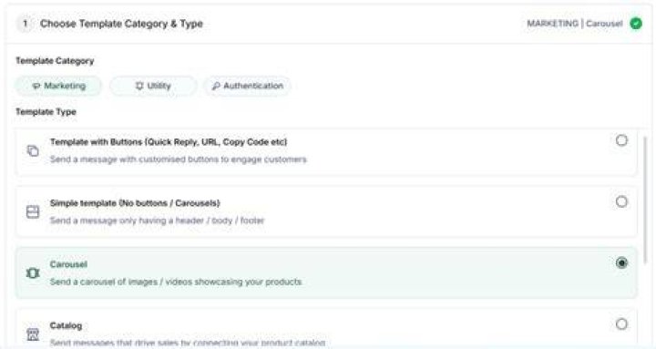Switch category to Utility
The width and height of the screenshot is (656, 349).
point(153,86)
